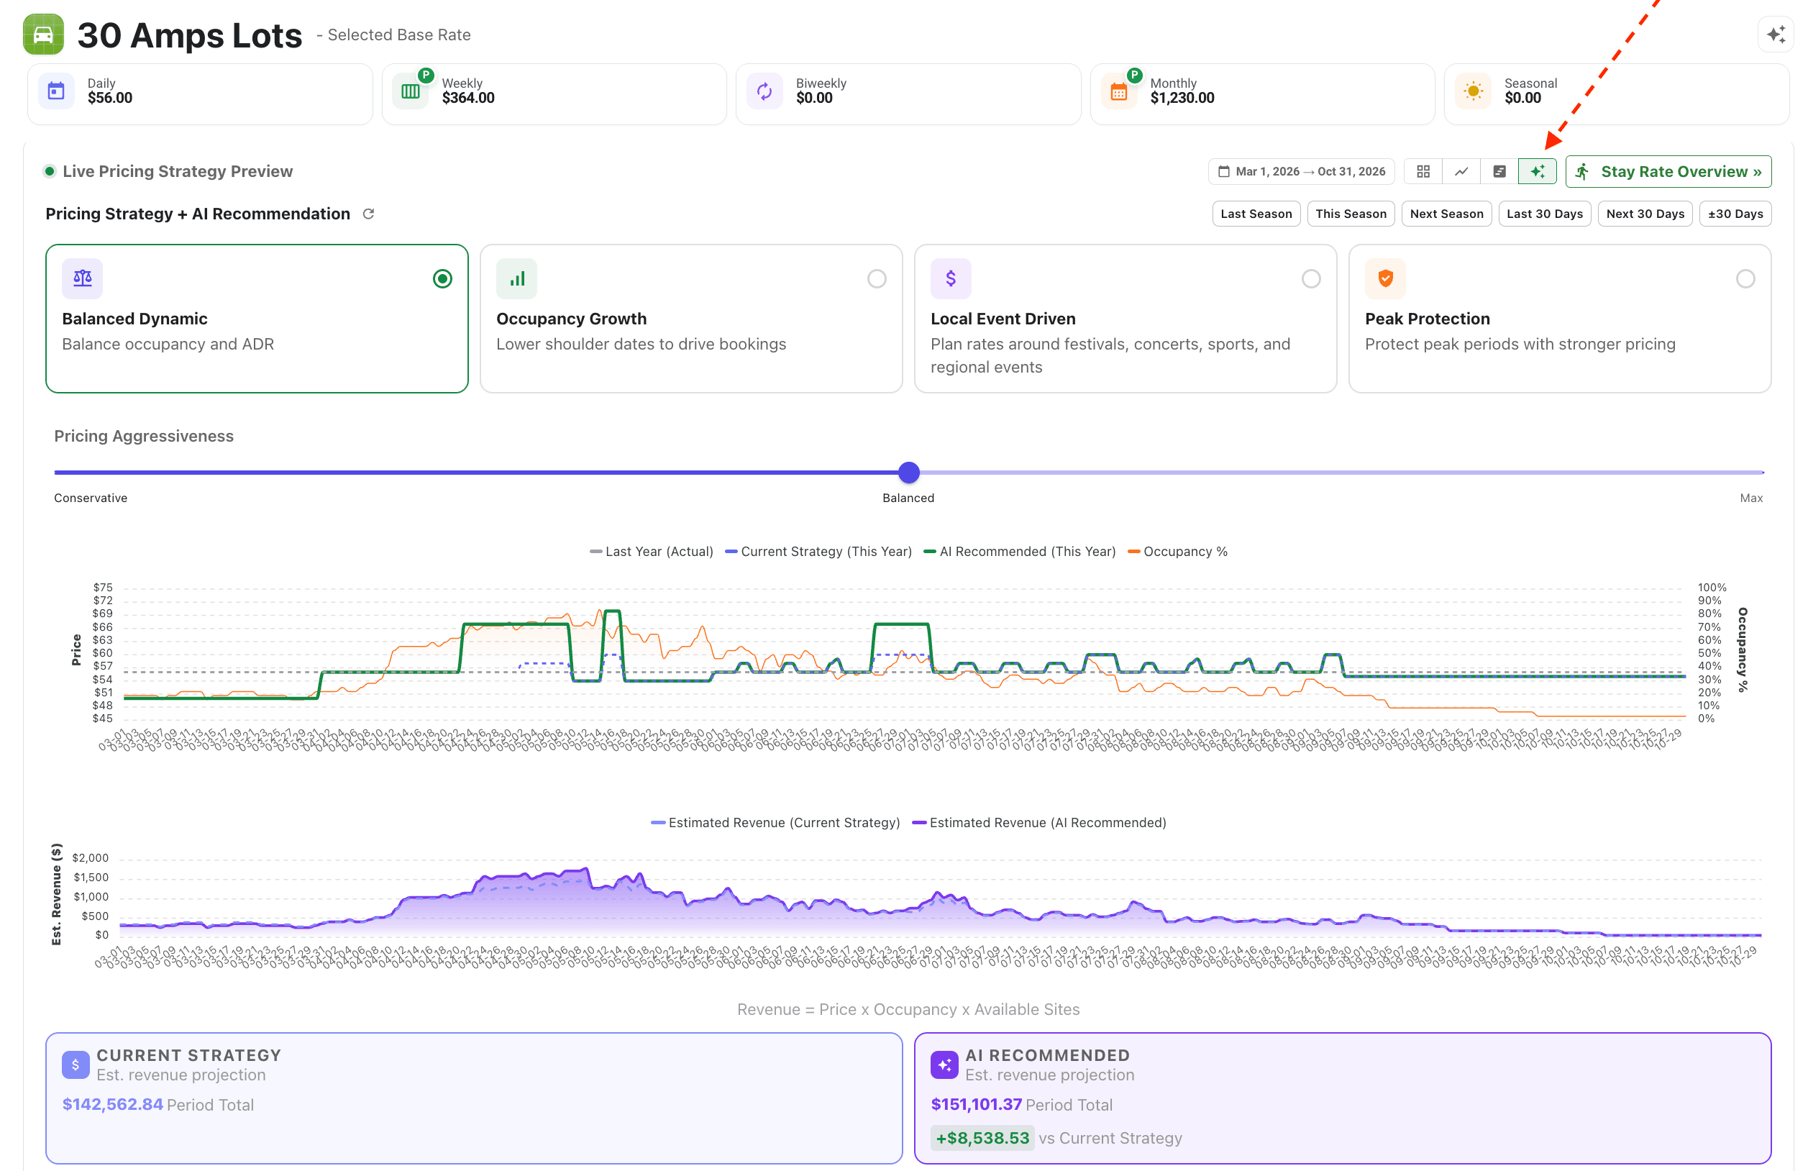Toggle Last Year (Actual) legend series
This screenshot has height=1171, width=1808.
(x=652, y=552)
